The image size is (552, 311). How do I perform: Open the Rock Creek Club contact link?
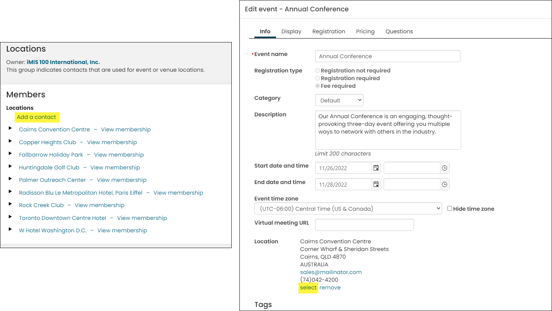click(x=41, y=205)
